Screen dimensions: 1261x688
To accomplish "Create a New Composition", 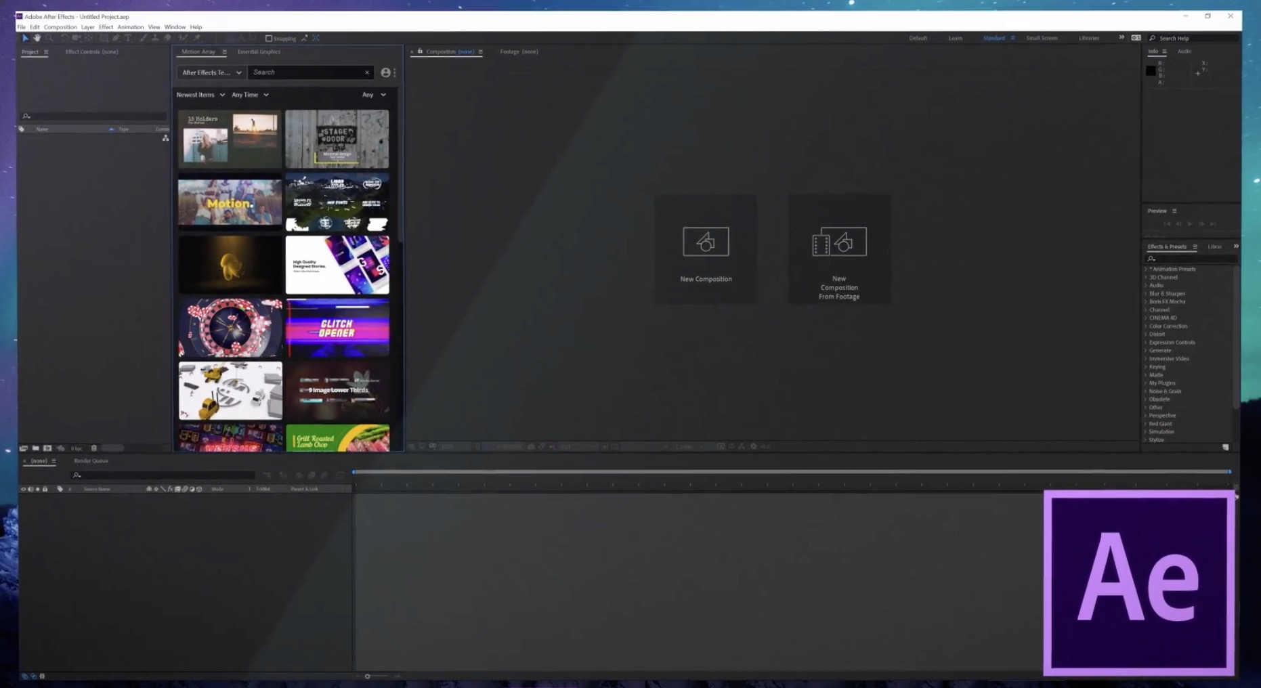I will click(706, 249).
